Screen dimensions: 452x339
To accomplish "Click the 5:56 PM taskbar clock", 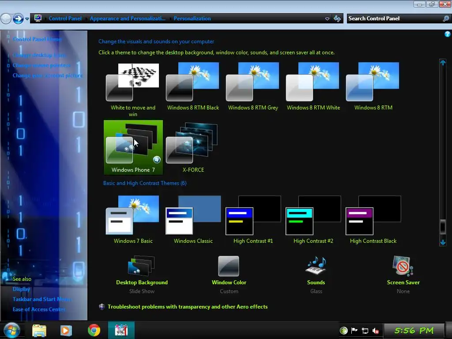I will click(414, 330).
